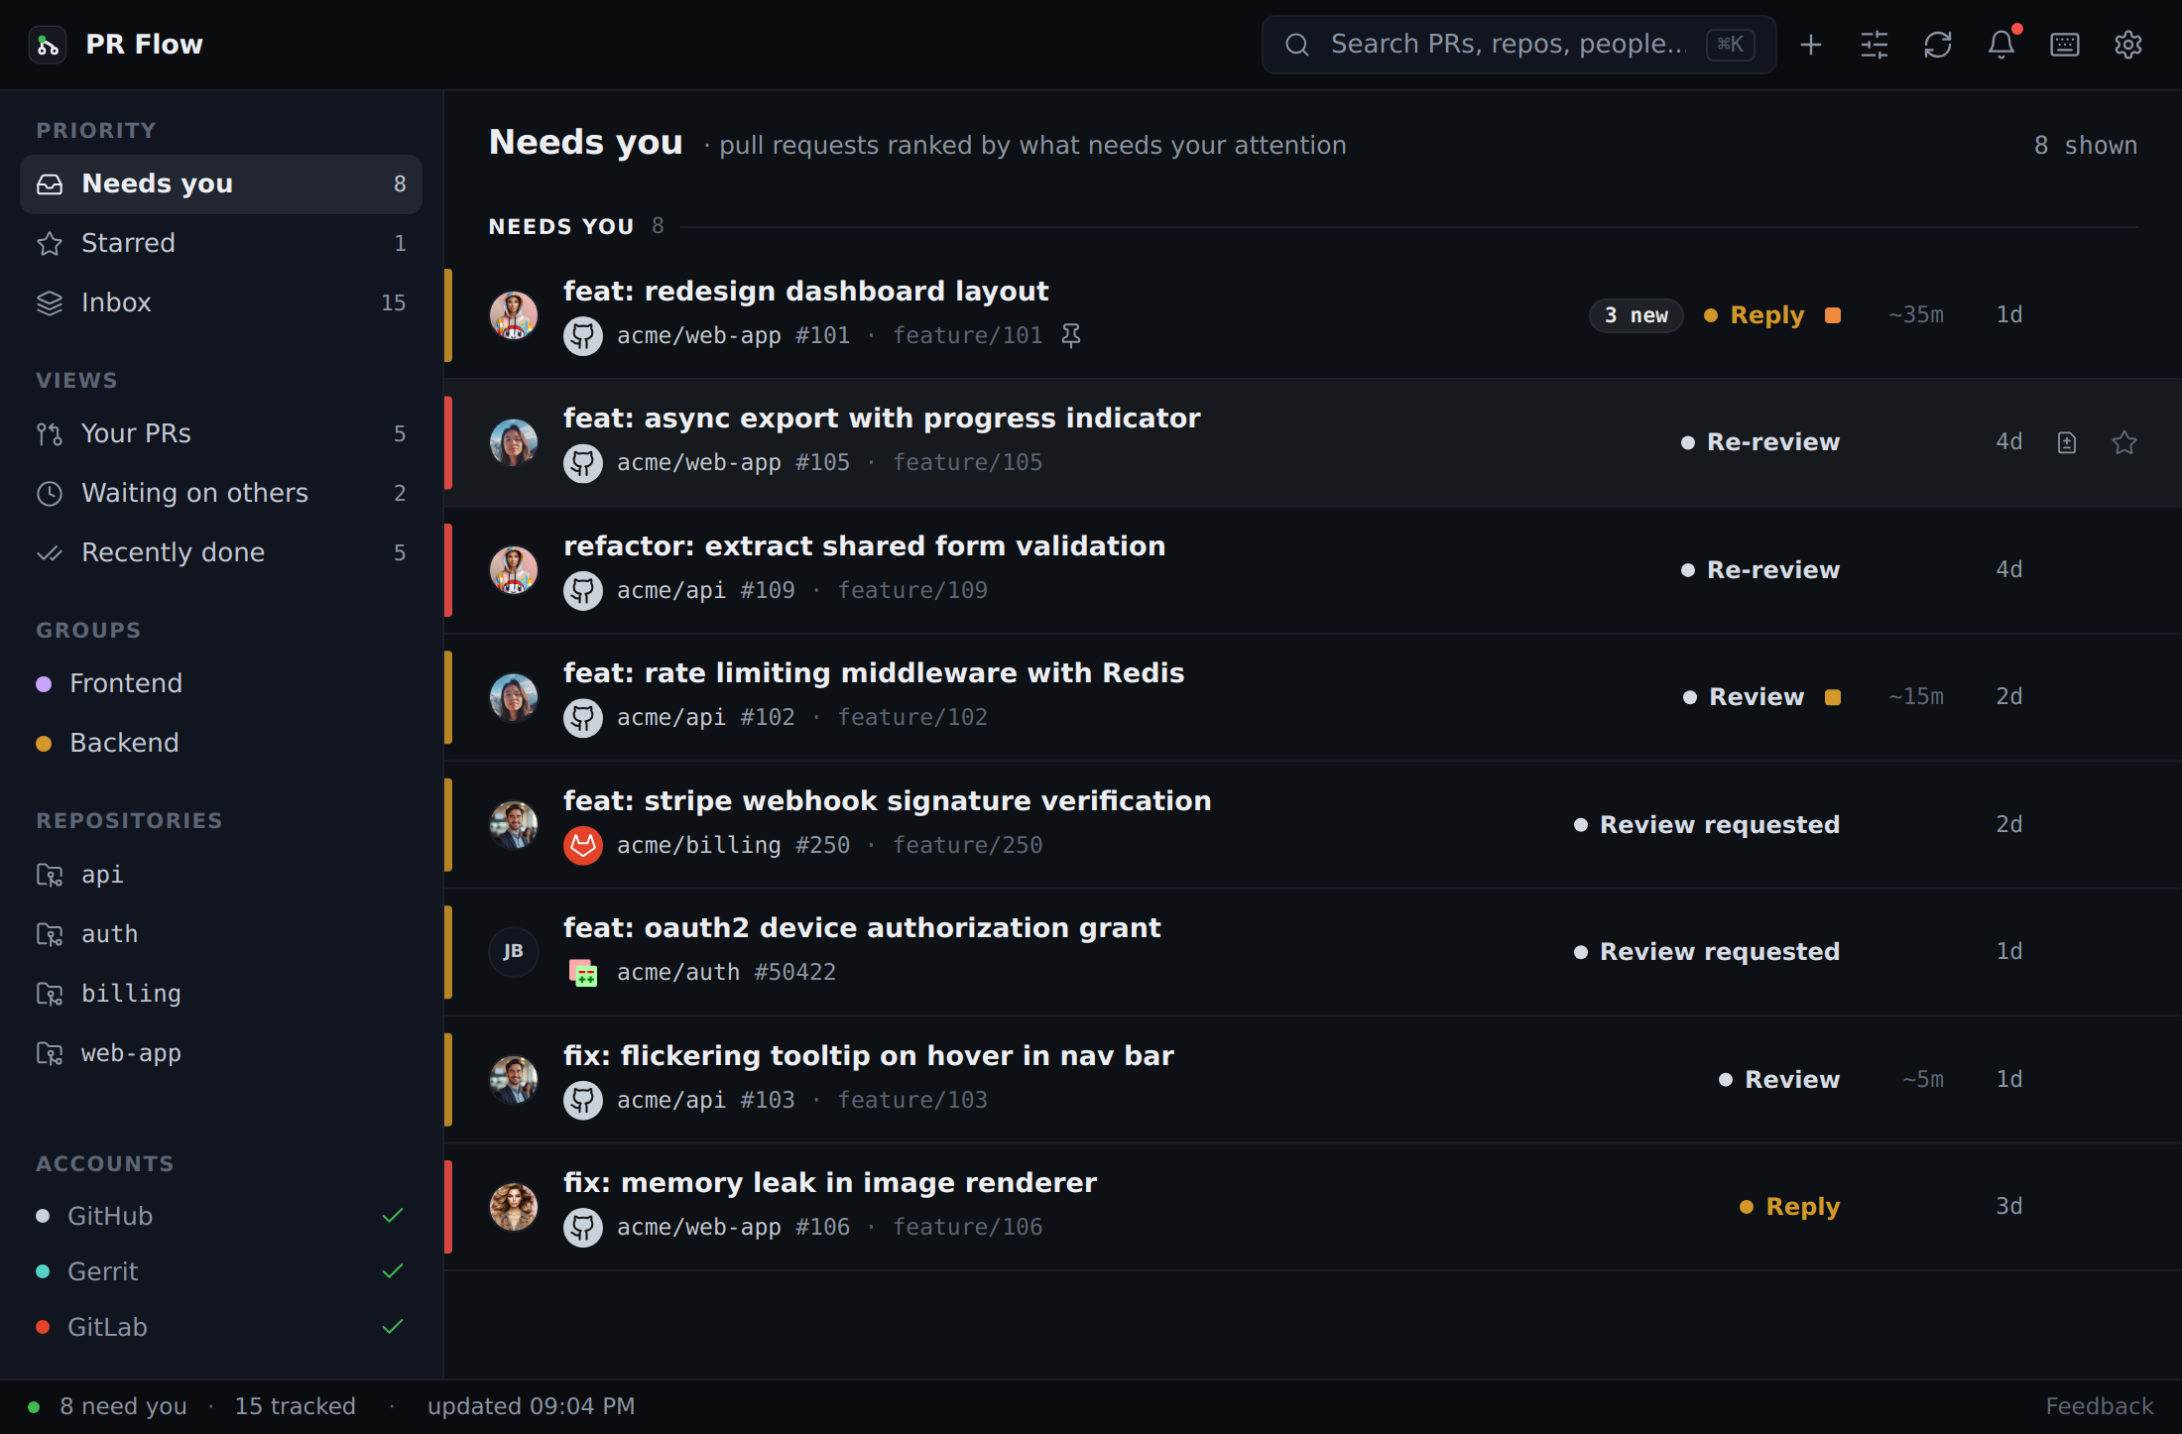The image size is (2182, 1434).
Task: Open the filter sliders icon in header
Action: 1875,45
